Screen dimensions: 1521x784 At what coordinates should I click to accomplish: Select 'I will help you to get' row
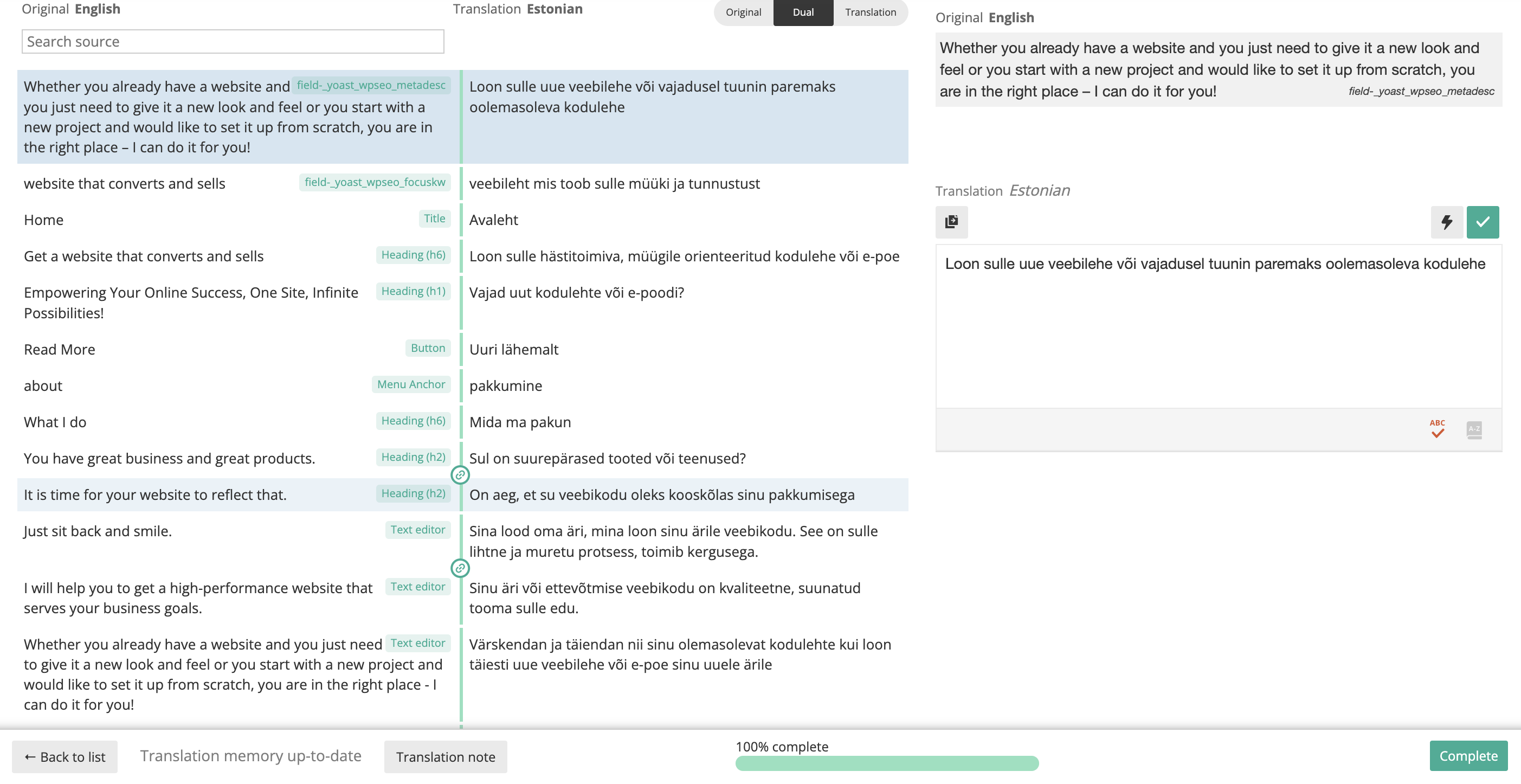pos(238,597)
